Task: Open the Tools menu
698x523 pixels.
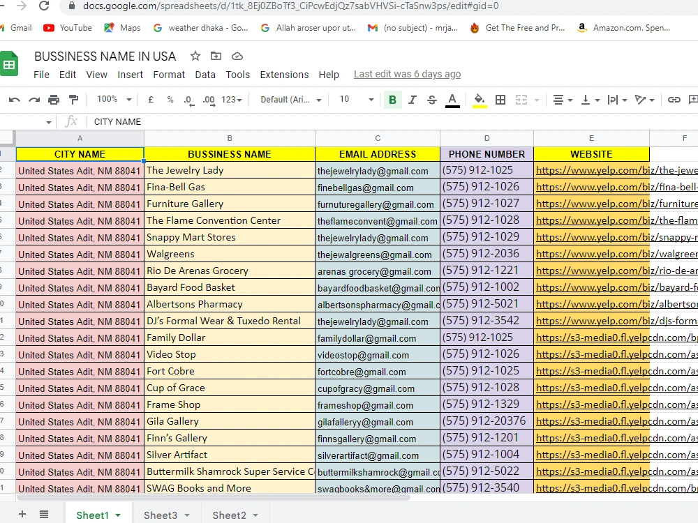Action: tap(238, 75)
